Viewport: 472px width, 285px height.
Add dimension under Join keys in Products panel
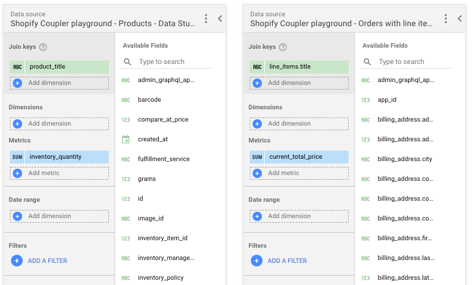(59, 83)
